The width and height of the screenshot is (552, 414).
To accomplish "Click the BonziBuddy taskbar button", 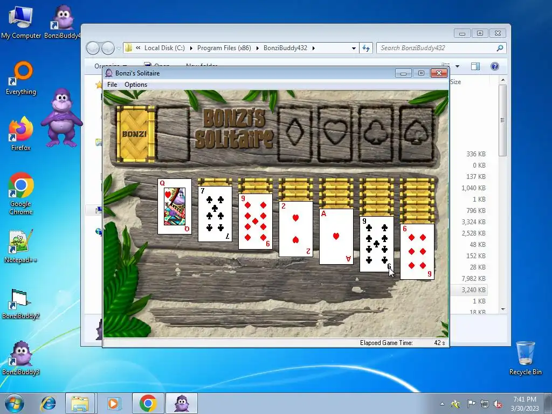I will 182,403.
